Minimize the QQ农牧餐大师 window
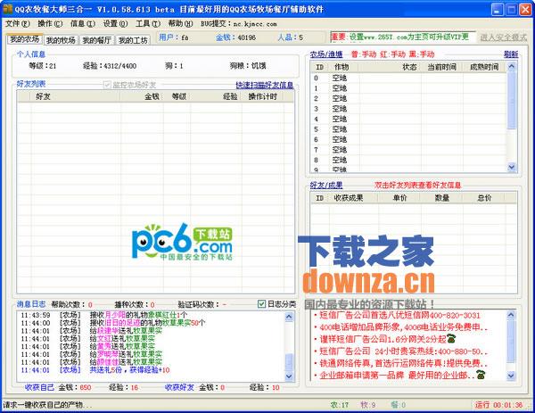Screen dimensions: 535x413 498,10
